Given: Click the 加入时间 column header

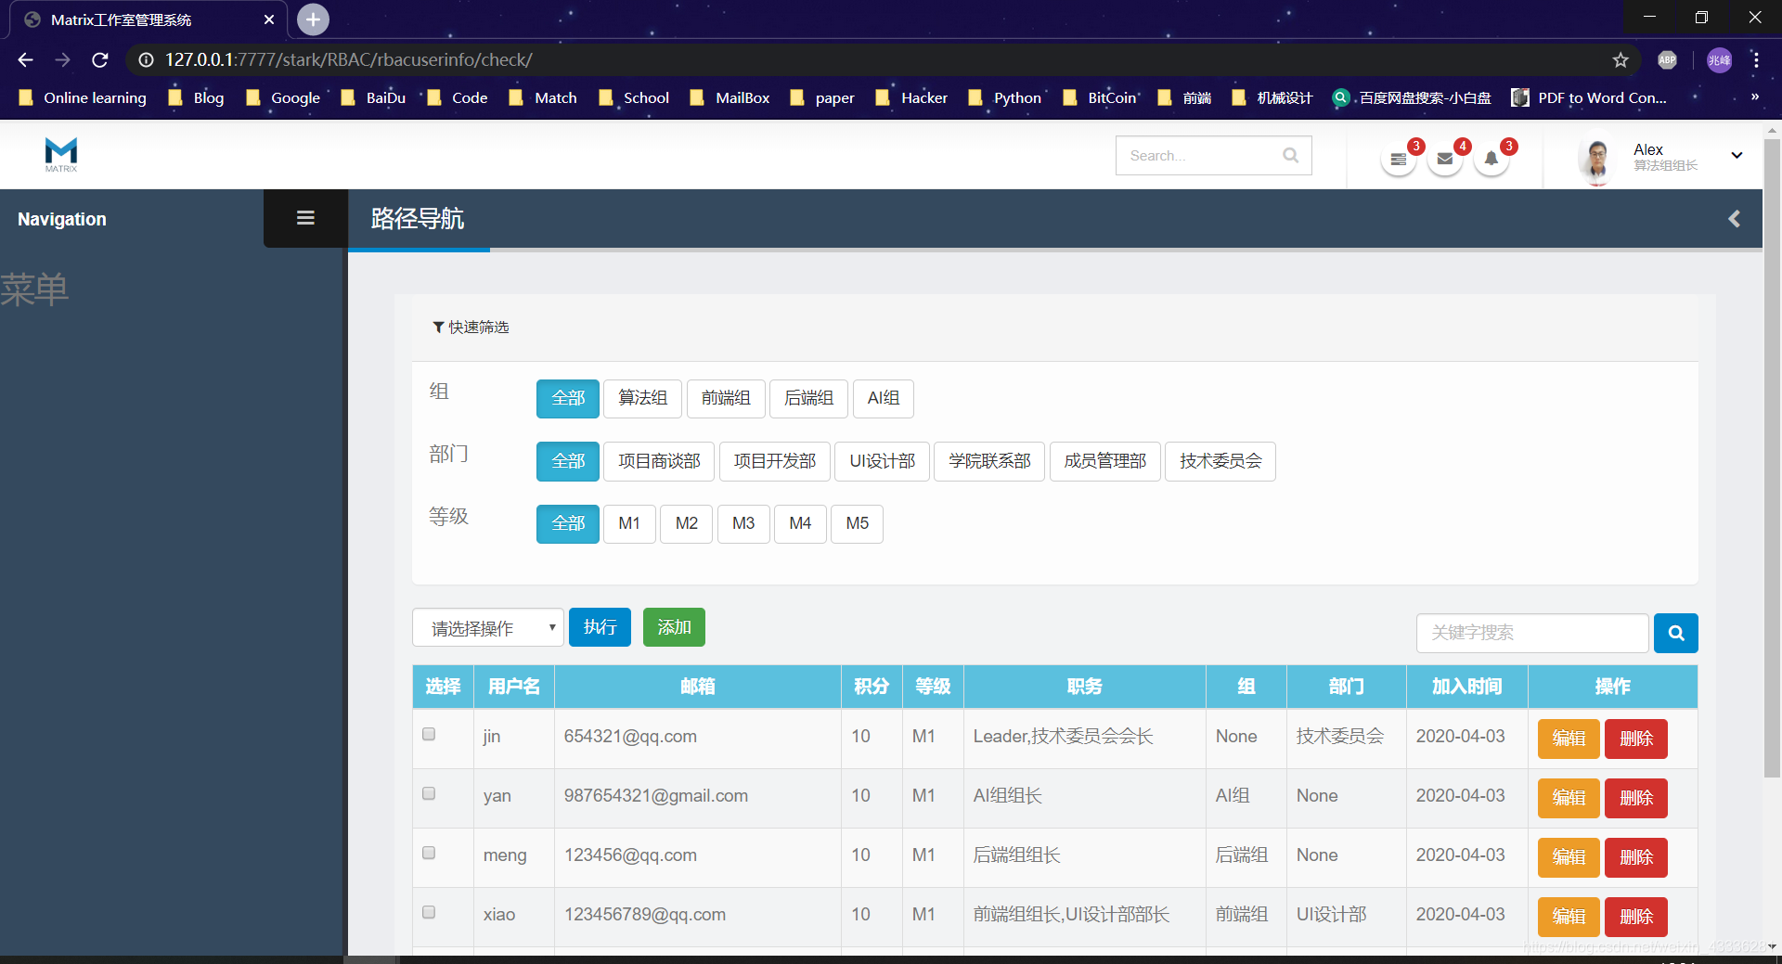Looking at the screenshot, I should (x=1466, y=687).
